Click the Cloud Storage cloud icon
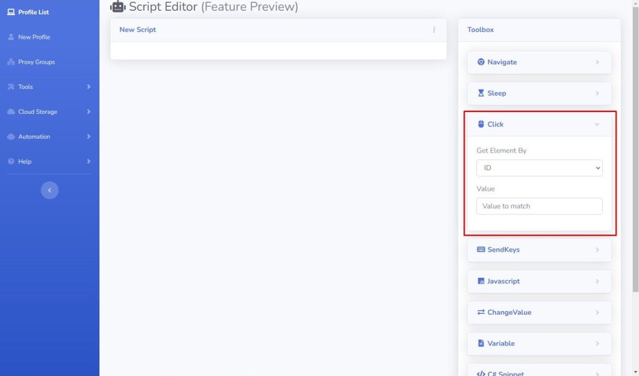 pos(11,112)
